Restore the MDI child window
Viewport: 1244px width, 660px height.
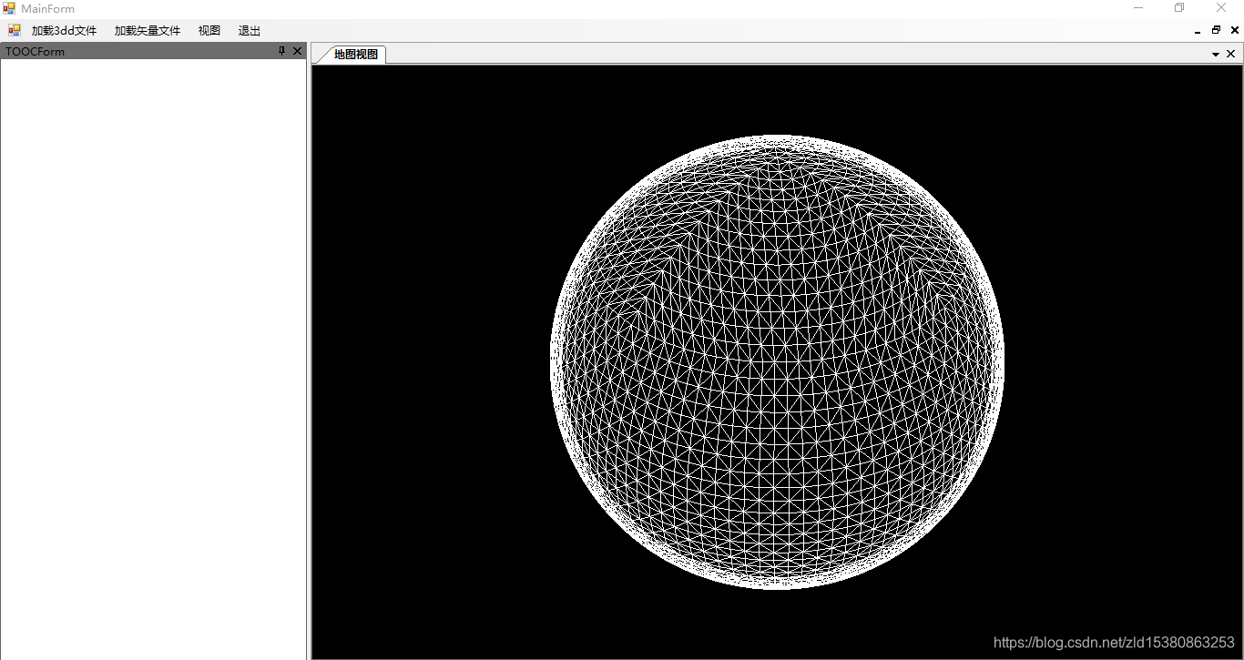(x=1216, y=30)
